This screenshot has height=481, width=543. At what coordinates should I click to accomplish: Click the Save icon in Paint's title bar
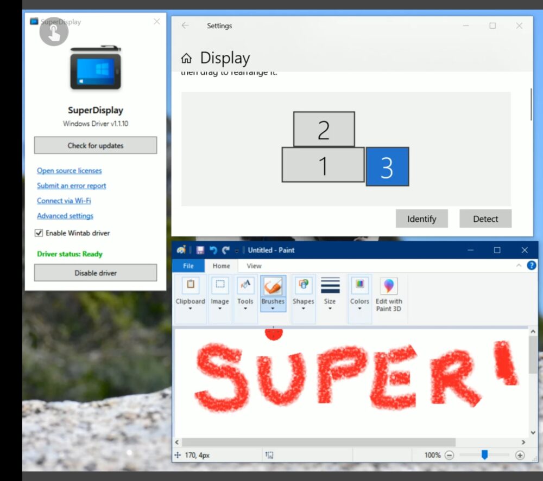pos(200,250)
